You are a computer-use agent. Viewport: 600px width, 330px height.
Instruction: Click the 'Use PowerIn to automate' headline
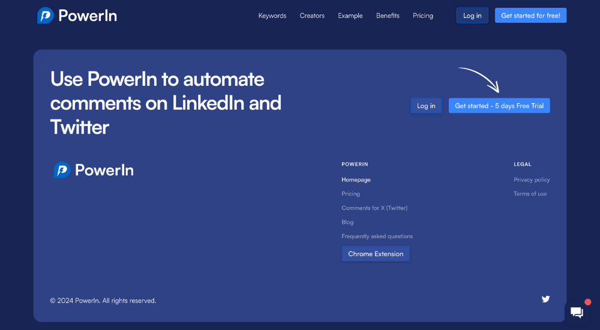(166, 103)
